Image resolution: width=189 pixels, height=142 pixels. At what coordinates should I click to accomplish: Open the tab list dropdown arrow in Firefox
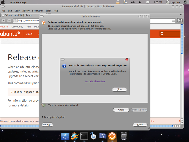pos(181,15)
